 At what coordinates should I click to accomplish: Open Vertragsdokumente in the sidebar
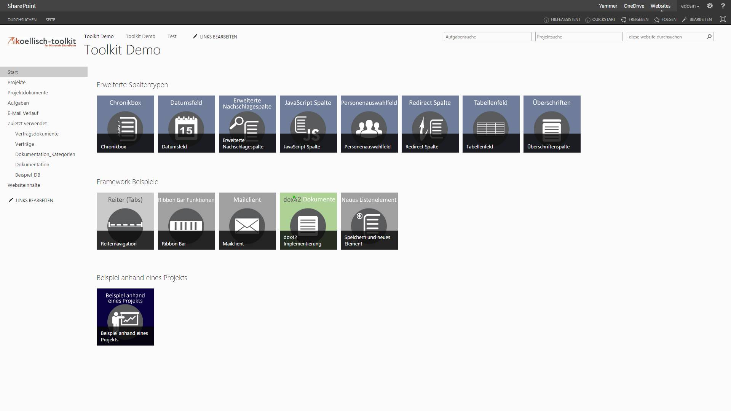37,134
